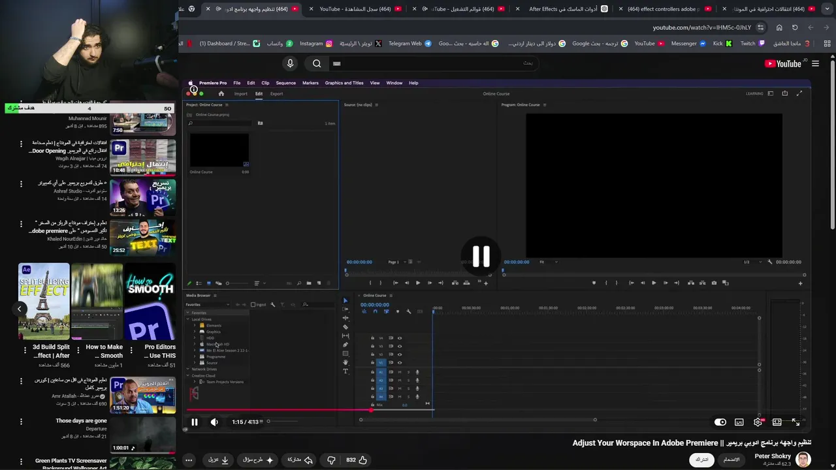Toggle YouTube autoplay switch
Viewport: 836px width, 470px height.
(x=720, y=422)
